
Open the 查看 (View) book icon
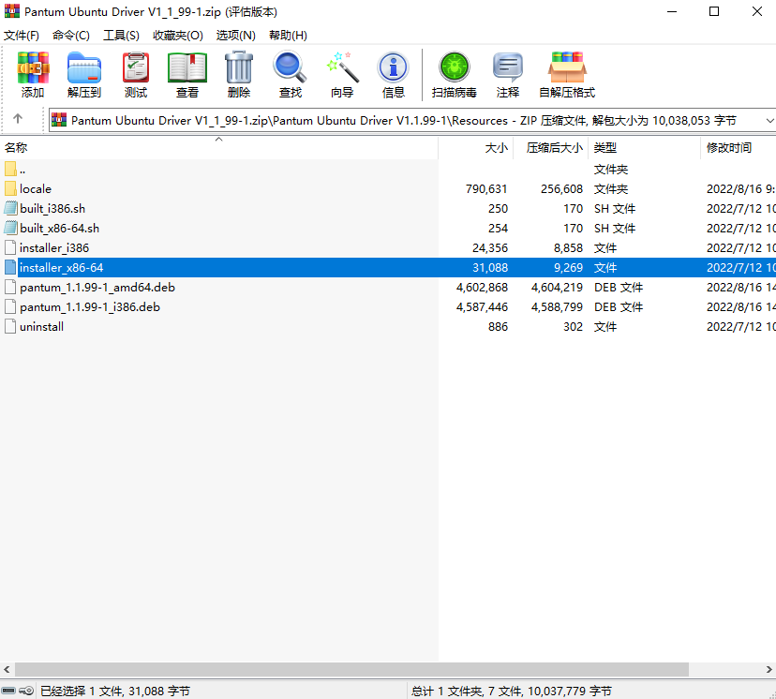(187, 75)
